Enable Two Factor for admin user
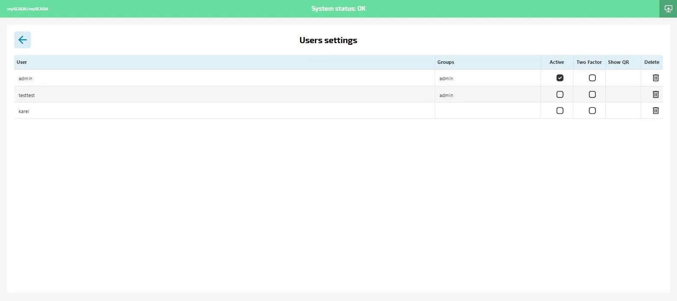This screenshot has height=301, width=677. pyautogui.click(x=592, y=78)
